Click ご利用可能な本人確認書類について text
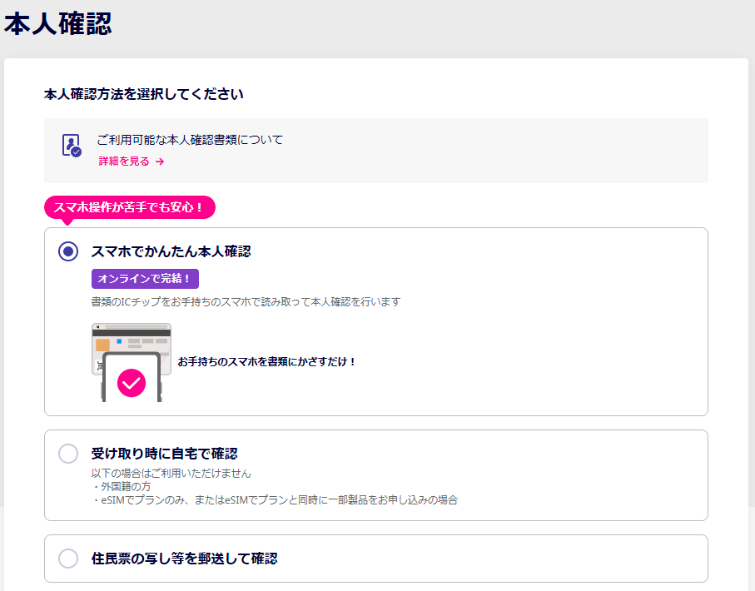This screenshot has width=755, height=591. click(x=190, y=140)
